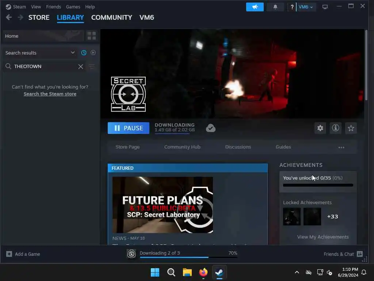Open advanced search filter options

click(x=92, y=67)
